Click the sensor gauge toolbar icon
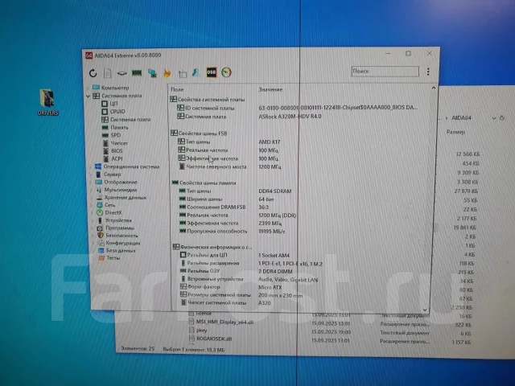The height and width of the screenshot is (386, 515). click(x=226, y=72)
